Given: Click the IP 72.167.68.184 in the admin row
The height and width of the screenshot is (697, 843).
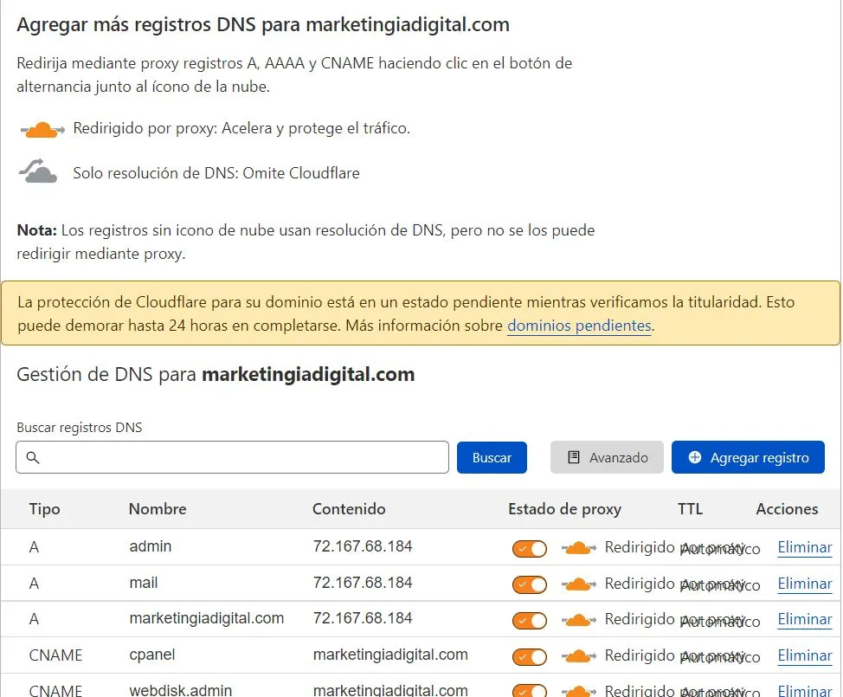Looking at the screenshot, I should coord(363,546).
